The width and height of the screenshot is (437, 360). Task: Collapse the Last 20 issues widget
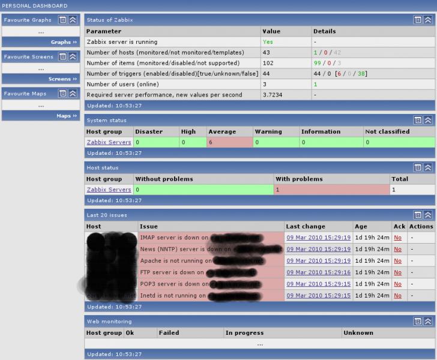pyautogui.click(x=428, y=215)
